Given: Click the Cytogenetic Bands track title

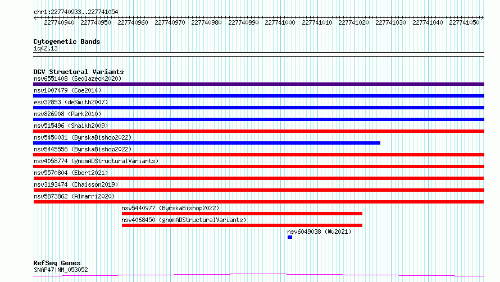Looking at the screenshot, I should [x=67, y=41].
